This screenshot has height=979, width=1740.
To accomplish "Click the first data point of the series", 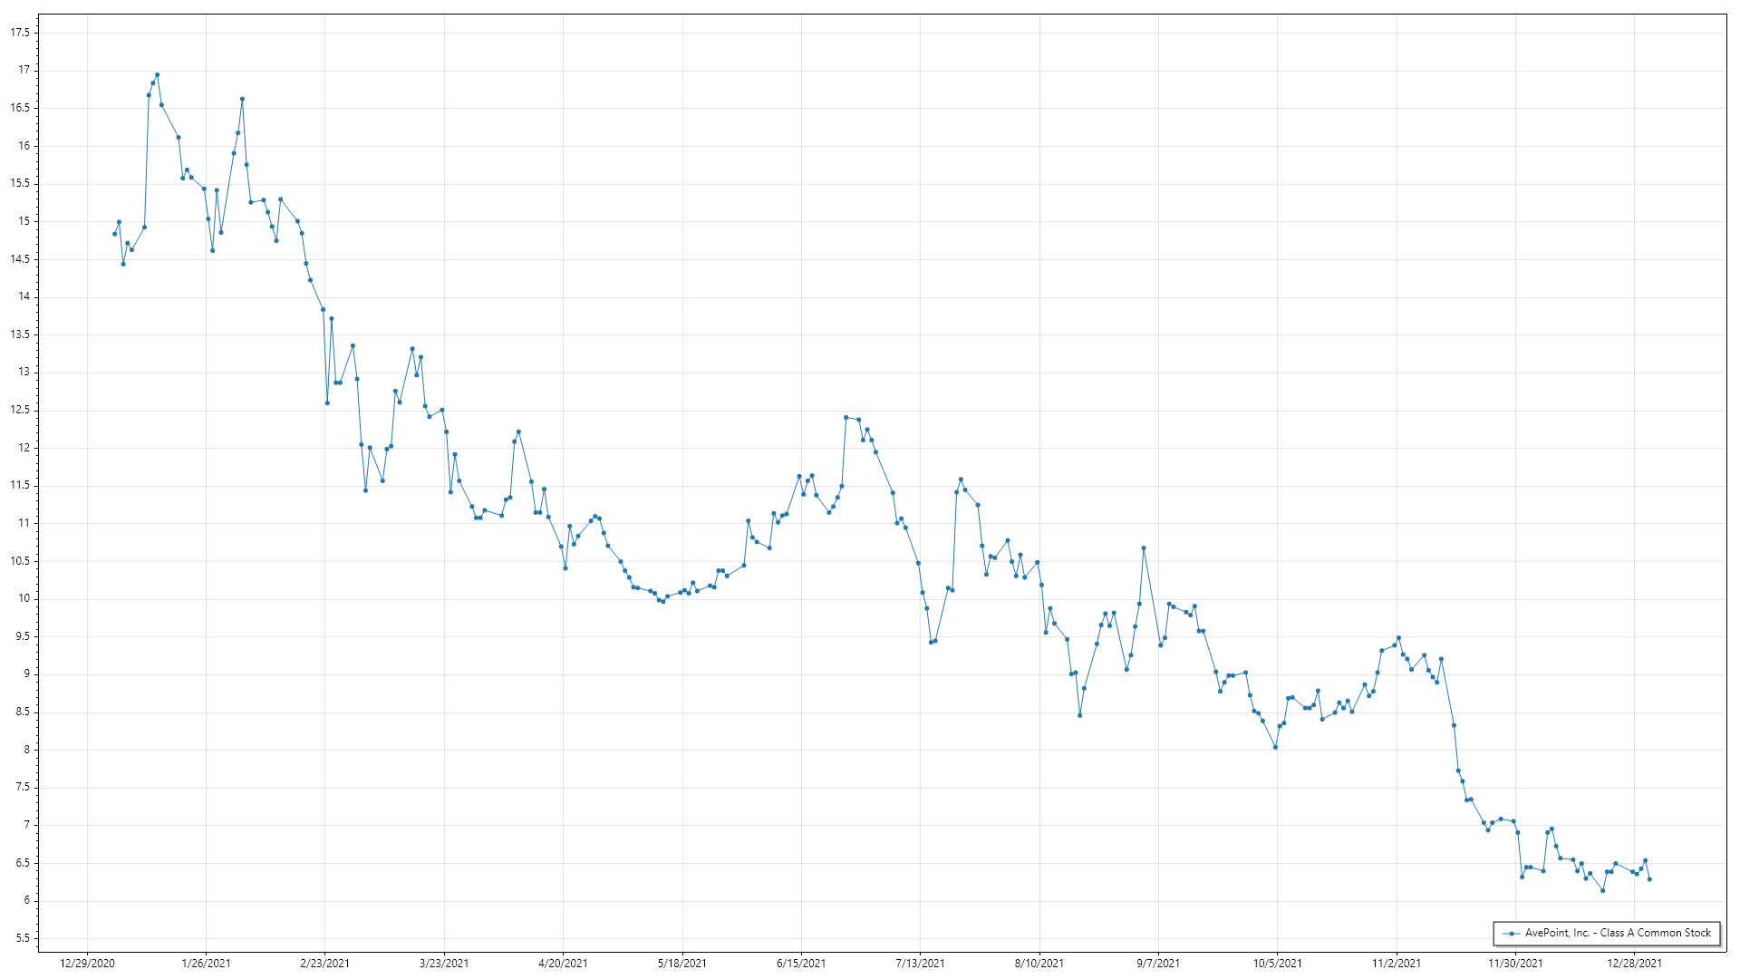I will pyautogui.click(x=114, y=234).
